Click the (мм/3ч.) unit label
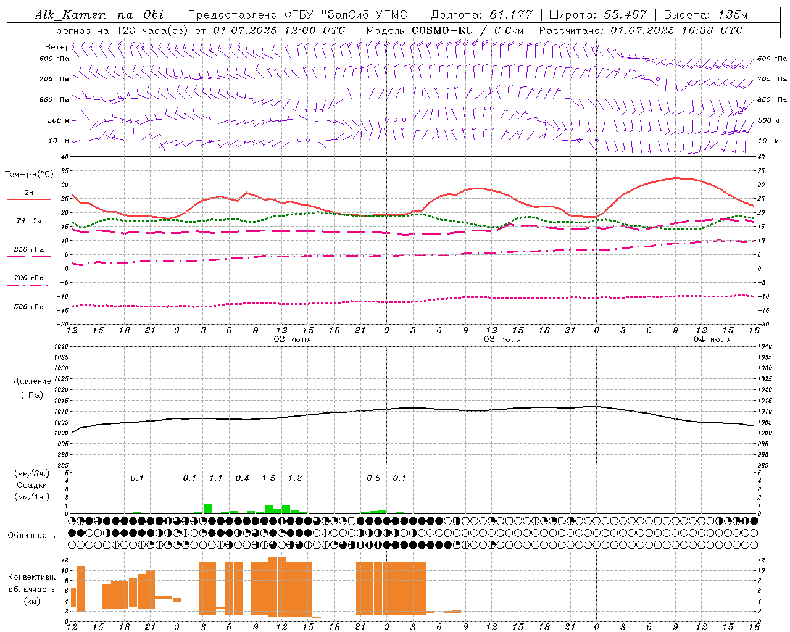 [31, 473]
